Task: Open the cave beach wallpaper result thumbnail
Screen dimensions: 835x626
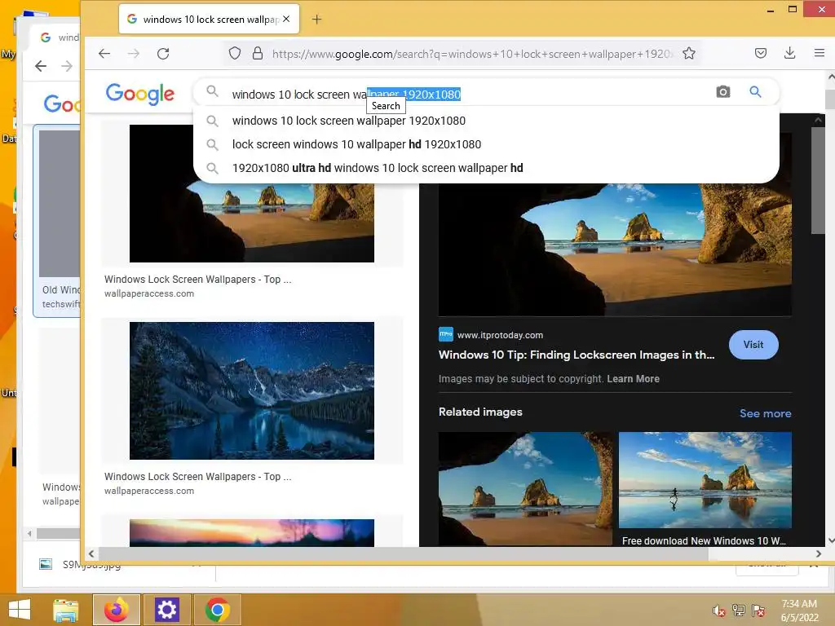Action: (252, 223)
